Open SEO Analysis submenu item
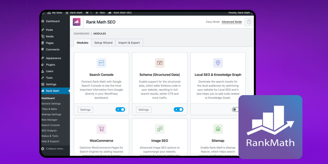 click(x=49, y=131)
